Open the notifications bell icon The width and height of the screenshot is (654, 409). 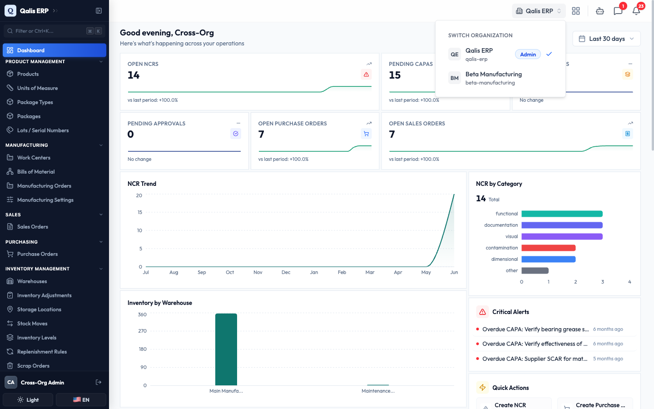pyautogui.click(x=636, y=11)
